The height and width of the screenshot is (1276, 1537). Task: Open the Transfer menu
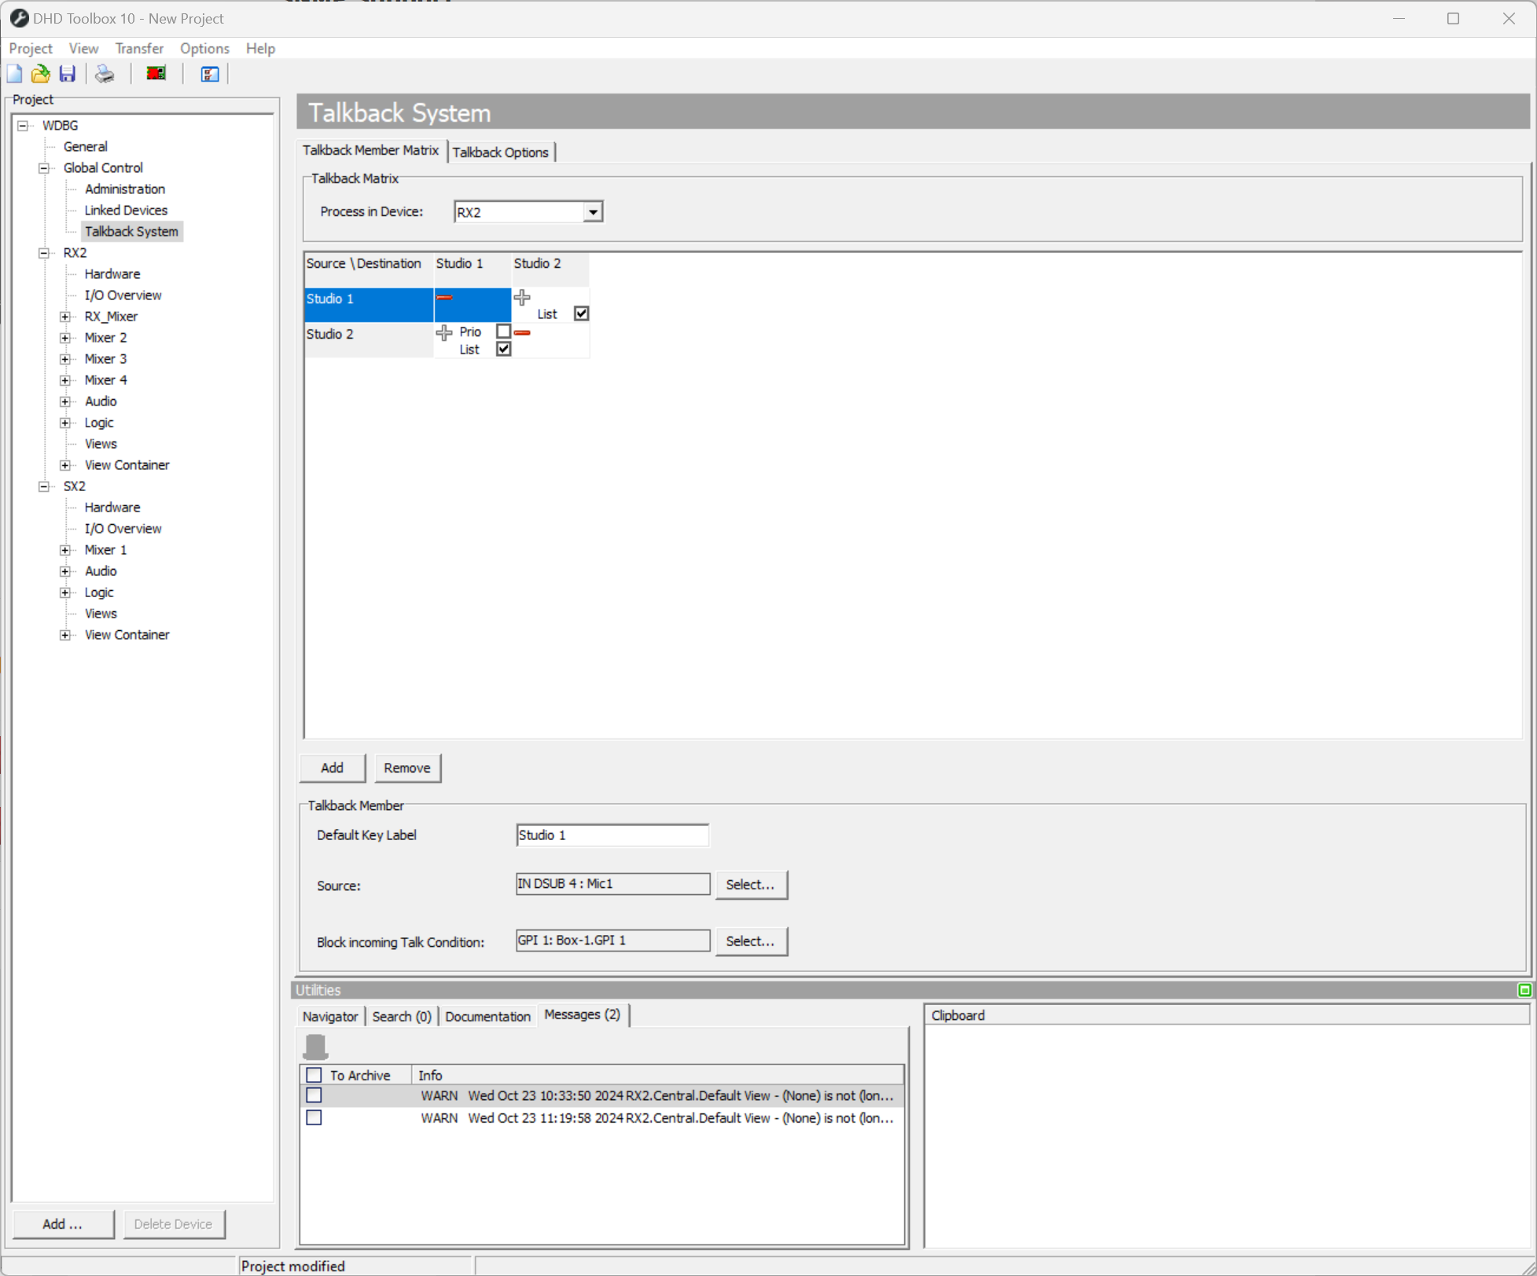(x=139, y=48)
